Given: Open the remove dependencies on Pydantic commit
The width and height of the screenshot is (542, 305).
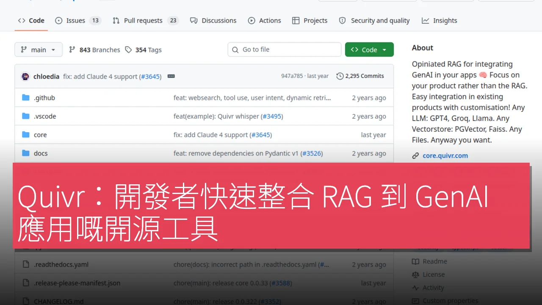Looking at the screenshot, I should pyautogui.click(x=237, y=153).
